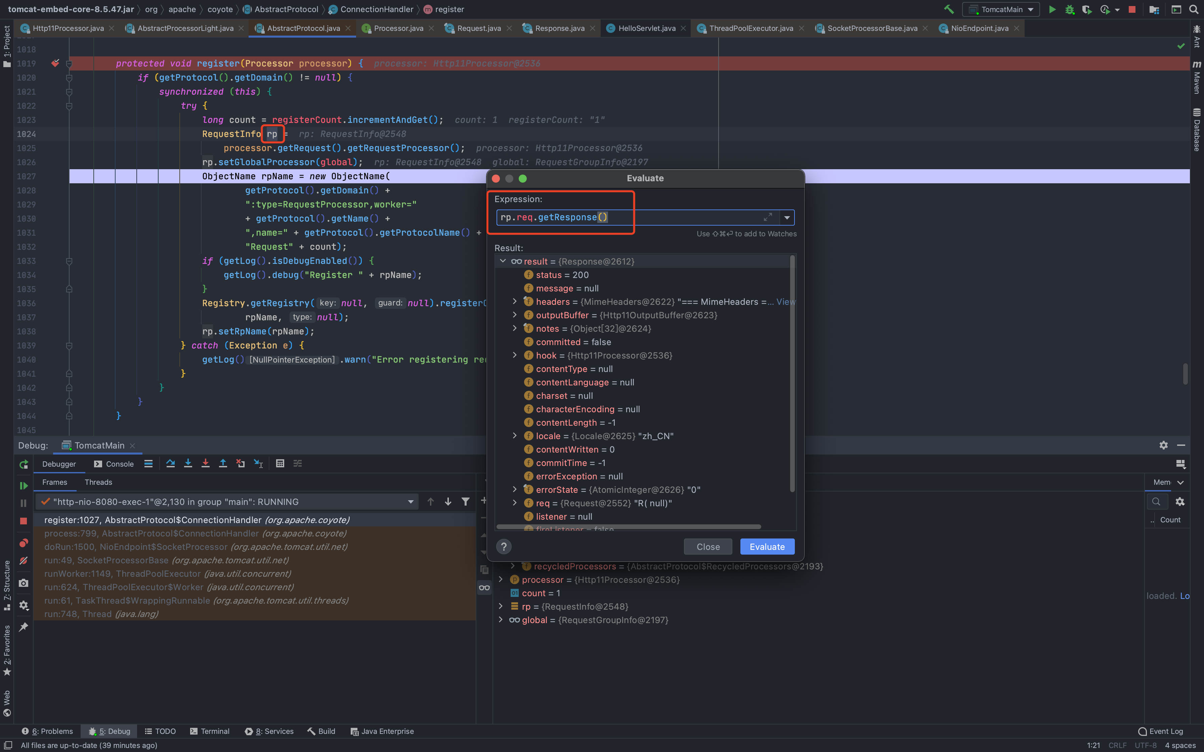Open the expression history dropdown
Screen dimensions: 1204x752
click(x=786, y=217)
